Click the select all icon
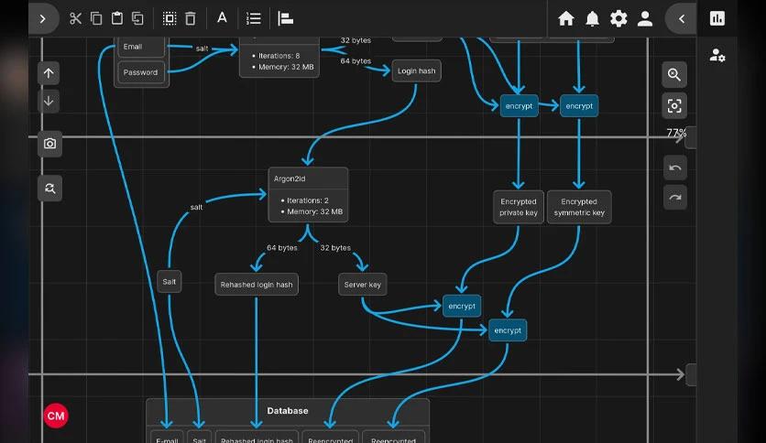Image resolution: width=766 pixels, height=443 pixels. coord(170,18)
